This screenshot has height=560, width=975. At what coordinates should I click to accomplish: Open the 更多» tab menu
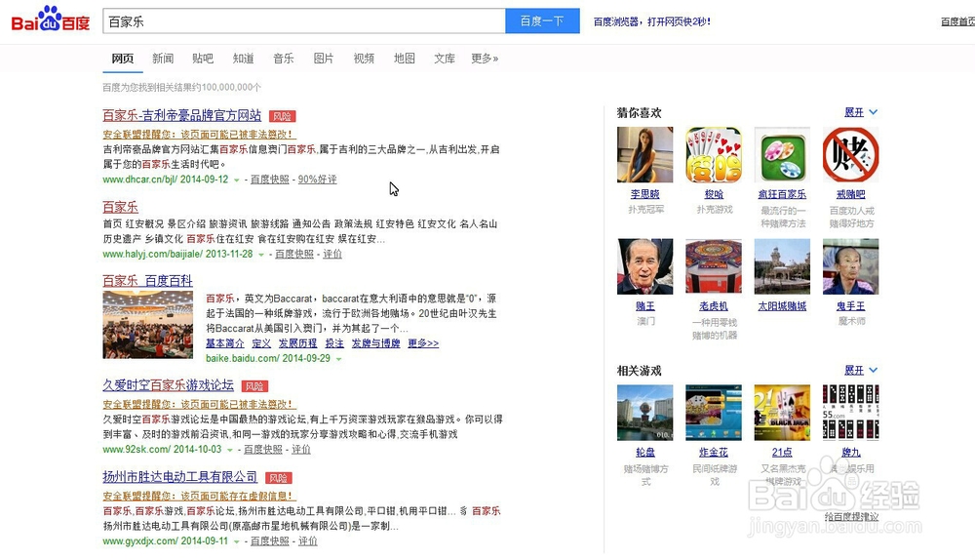pyautogui.click(x=485, y=59)
